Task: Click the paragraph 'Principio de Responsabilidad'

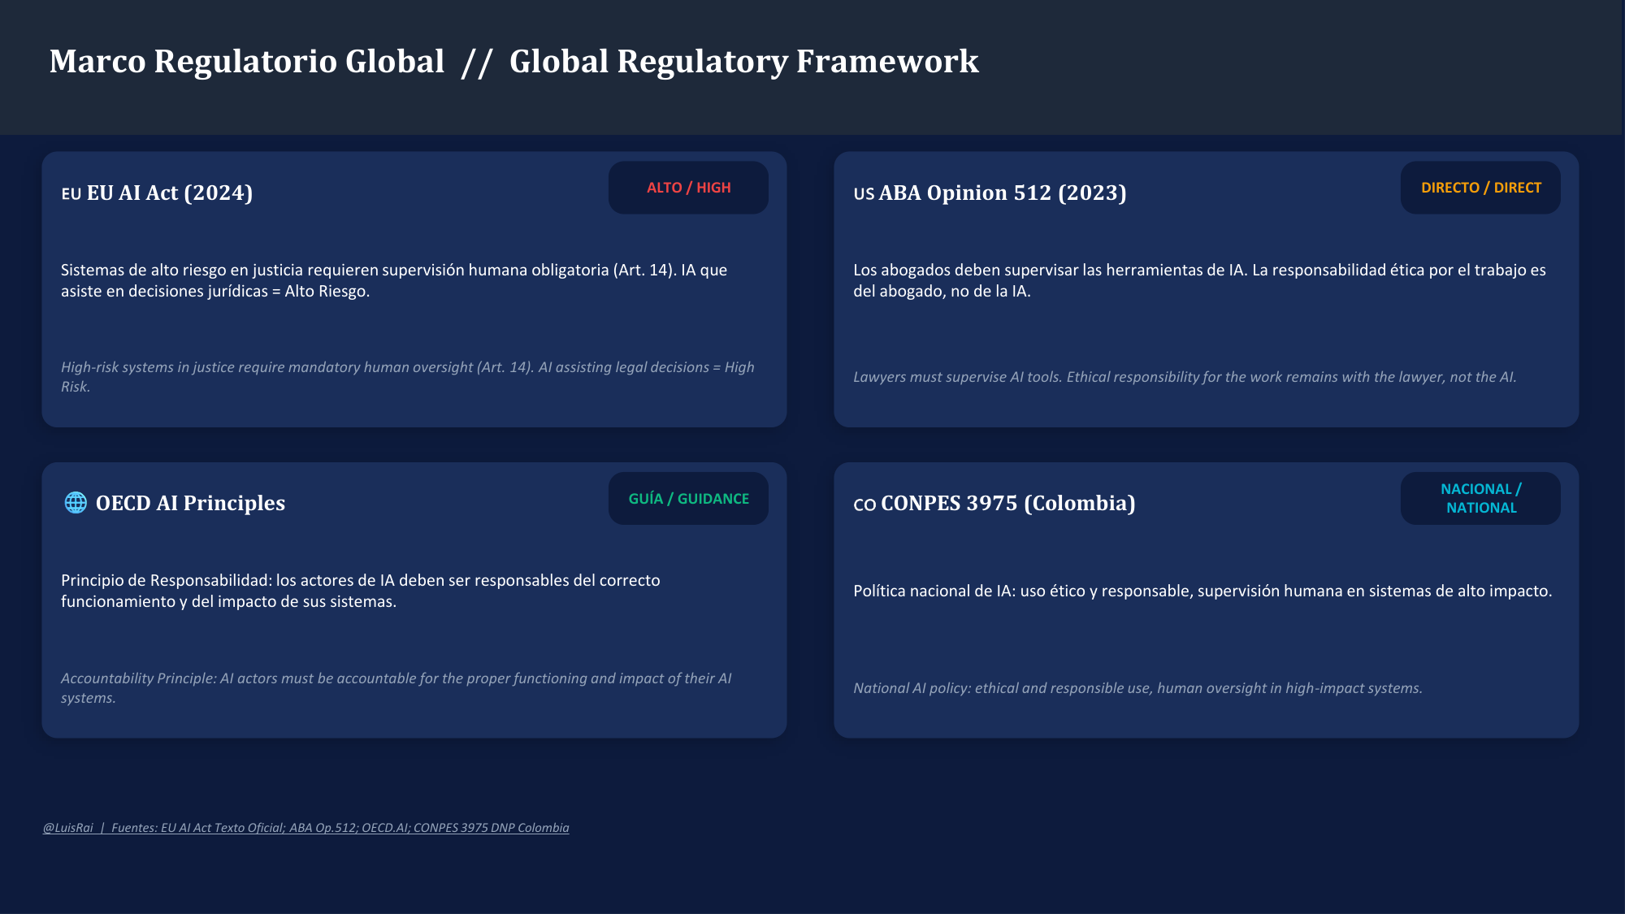Action: (x=361, y=591)
